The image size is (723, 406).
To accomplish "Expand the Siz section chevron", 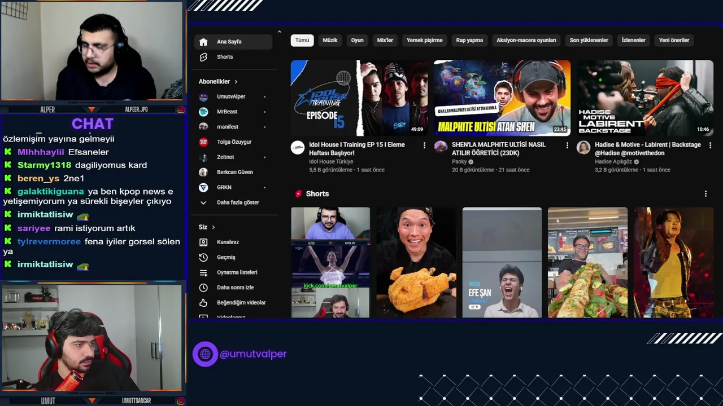I will [213, 227].
